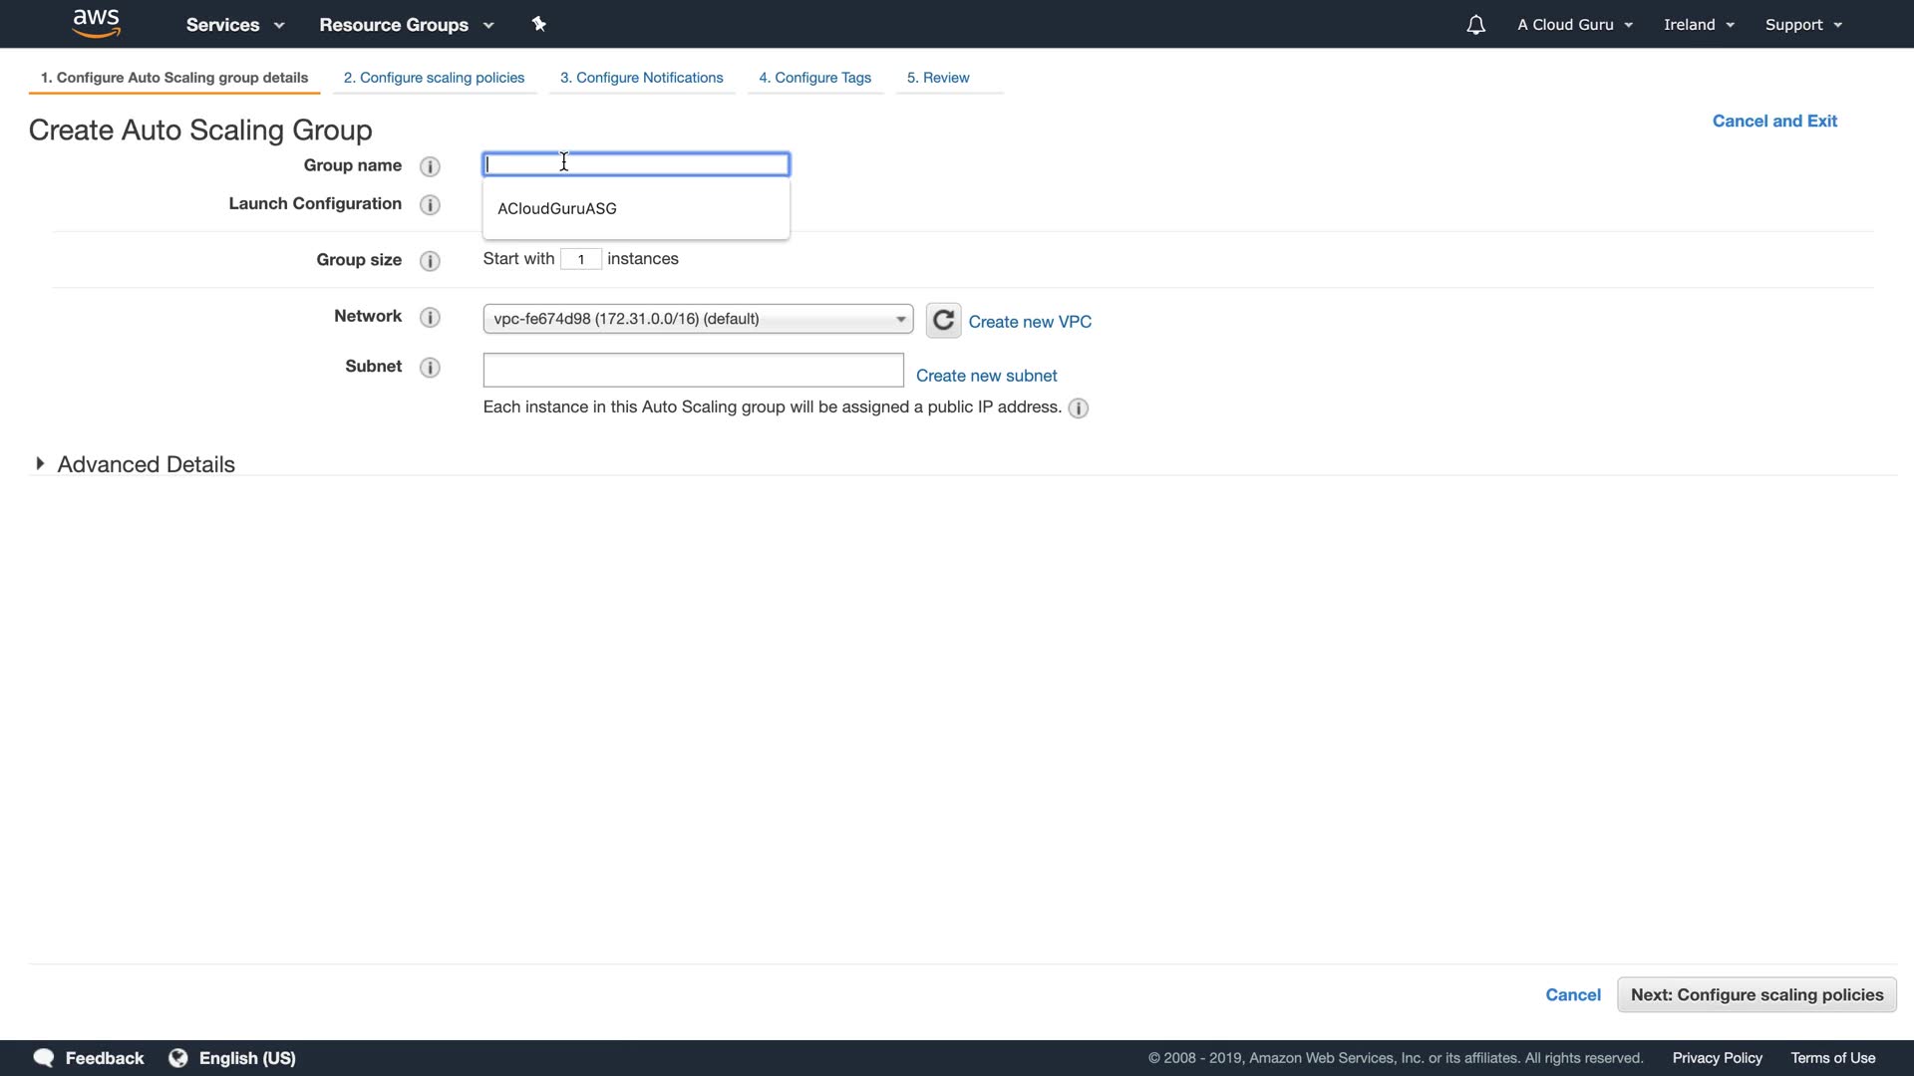Click into the Subnet input field
Viewport: 1914px width, 1076px height.
coord(693,371)
